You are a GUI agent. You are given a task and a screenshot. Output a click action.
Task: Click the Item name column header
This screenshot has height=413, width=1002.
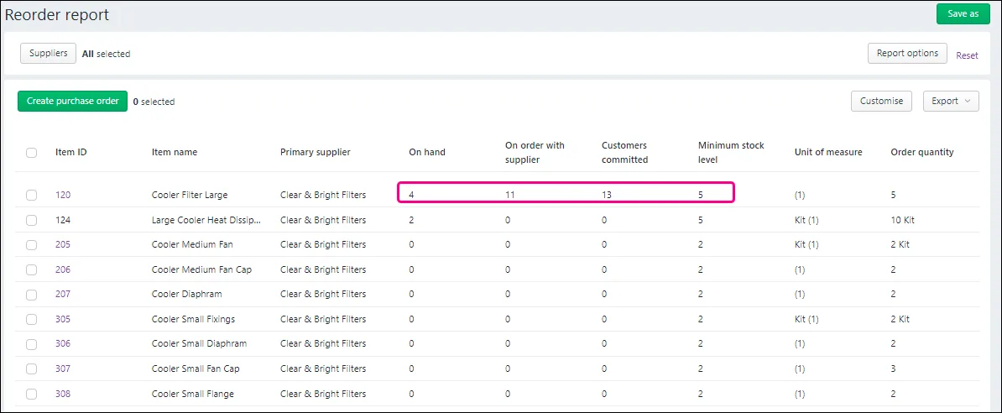pyautogui.click(x=175, y=152)
